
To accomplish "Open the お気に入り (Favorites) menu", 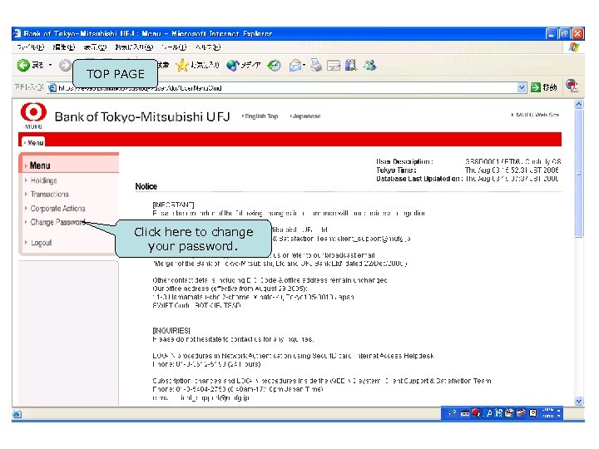I will 134,47.
